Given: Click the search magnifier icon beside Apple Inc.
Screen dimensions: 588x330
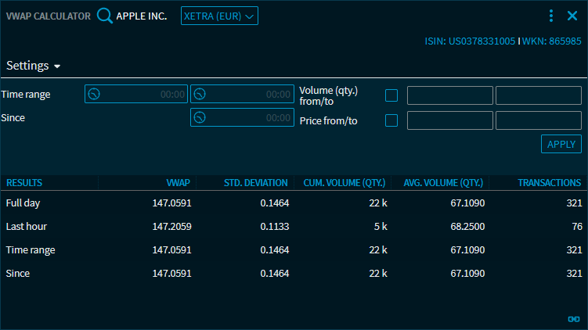Looking at the screenshot, I should tap(105, 16).
